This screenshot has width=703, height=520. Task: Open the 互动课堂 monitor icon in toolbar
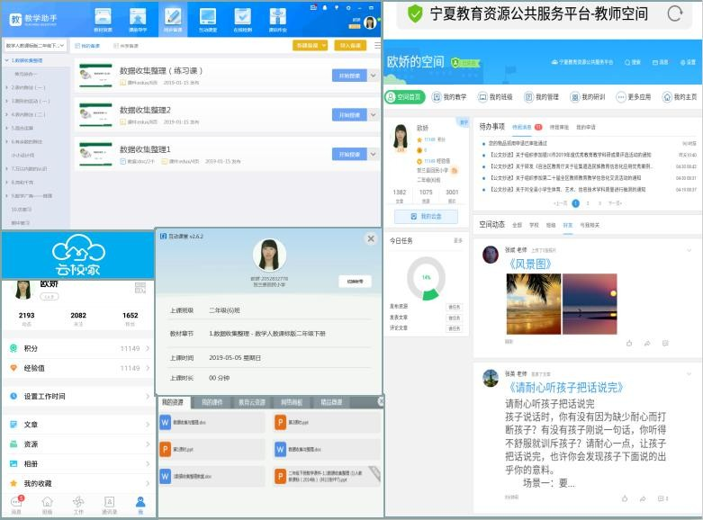click(x=208, y=20)
